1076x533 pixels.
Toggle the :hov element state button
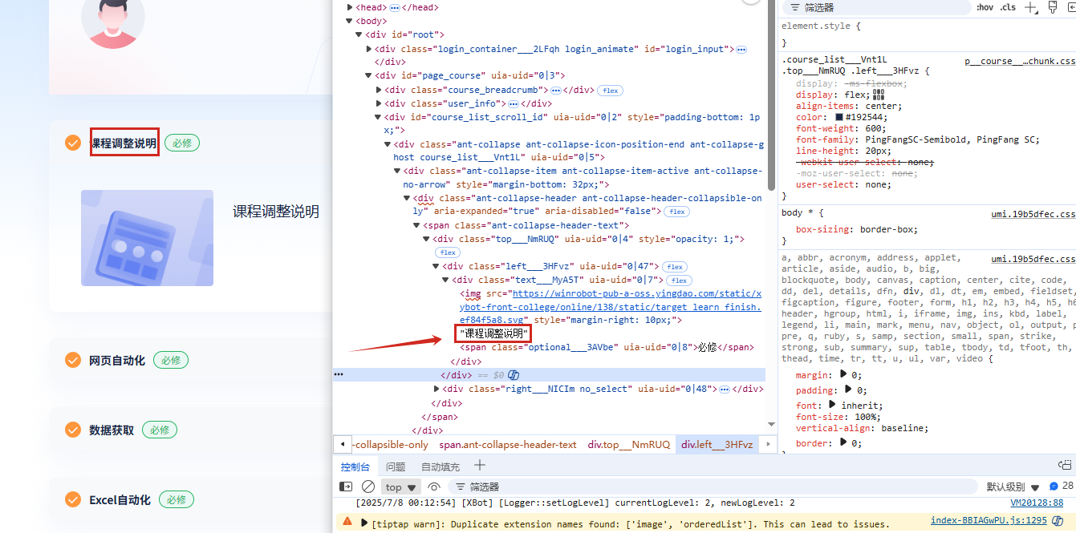tap(985, 7)
